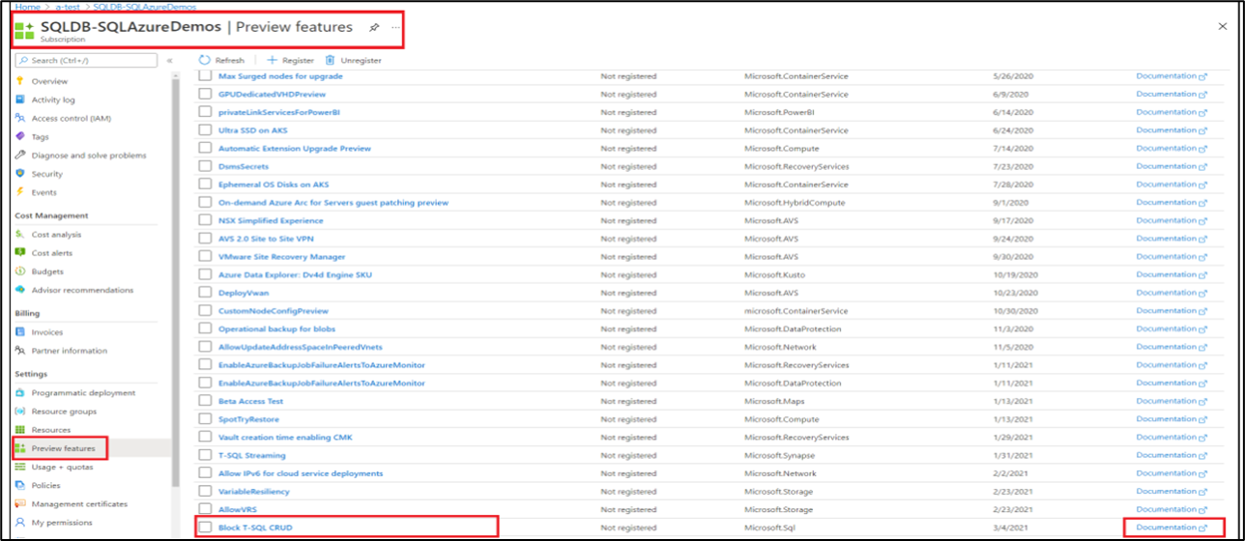Open Vault creation time enabling CMK feature
Image resolution: width=1245 pixels, height=541 pixels.
tap(285, 437)
